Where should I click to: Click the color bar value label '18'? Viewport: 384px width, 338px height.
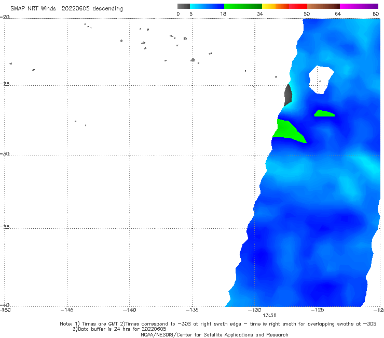pos(223,14)
